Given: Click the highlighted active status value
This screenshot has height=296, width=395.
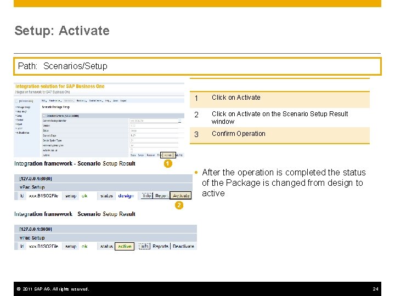Looking at the screenshot, I should pos(125,246).
